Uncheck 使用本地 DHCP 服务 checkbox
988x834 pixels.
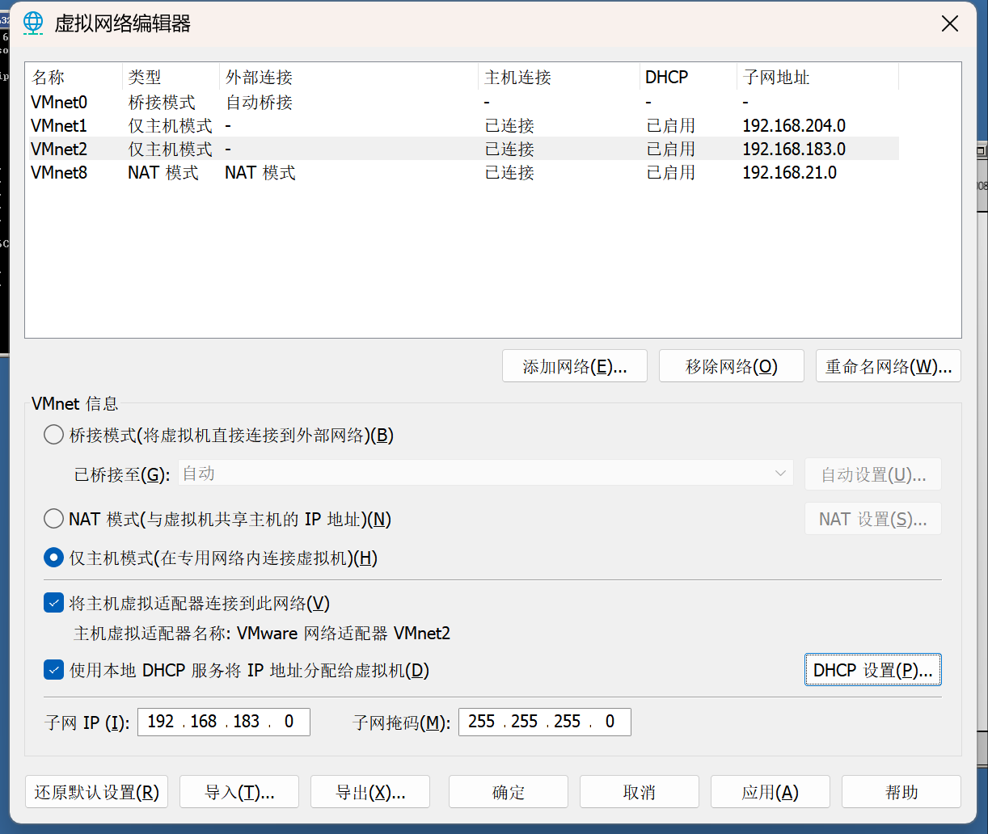click(x=53, y=670)
